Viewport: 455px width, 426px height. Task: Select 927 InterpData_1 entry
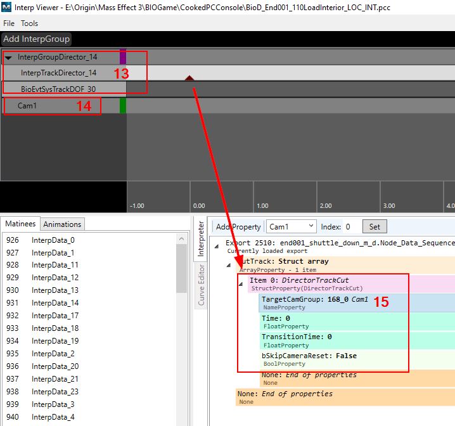click(89, 253)
